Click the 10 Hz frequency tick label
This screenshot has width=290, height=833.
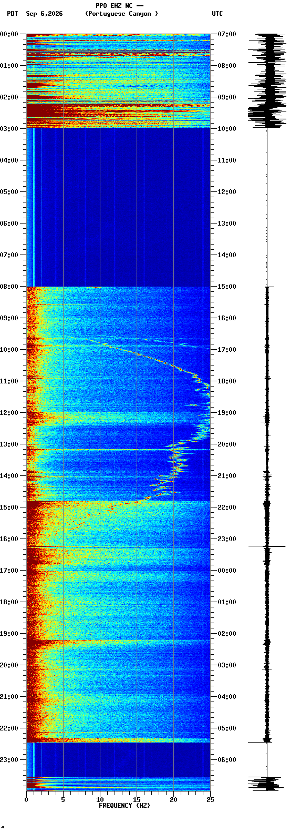click(x=100, y=800)
